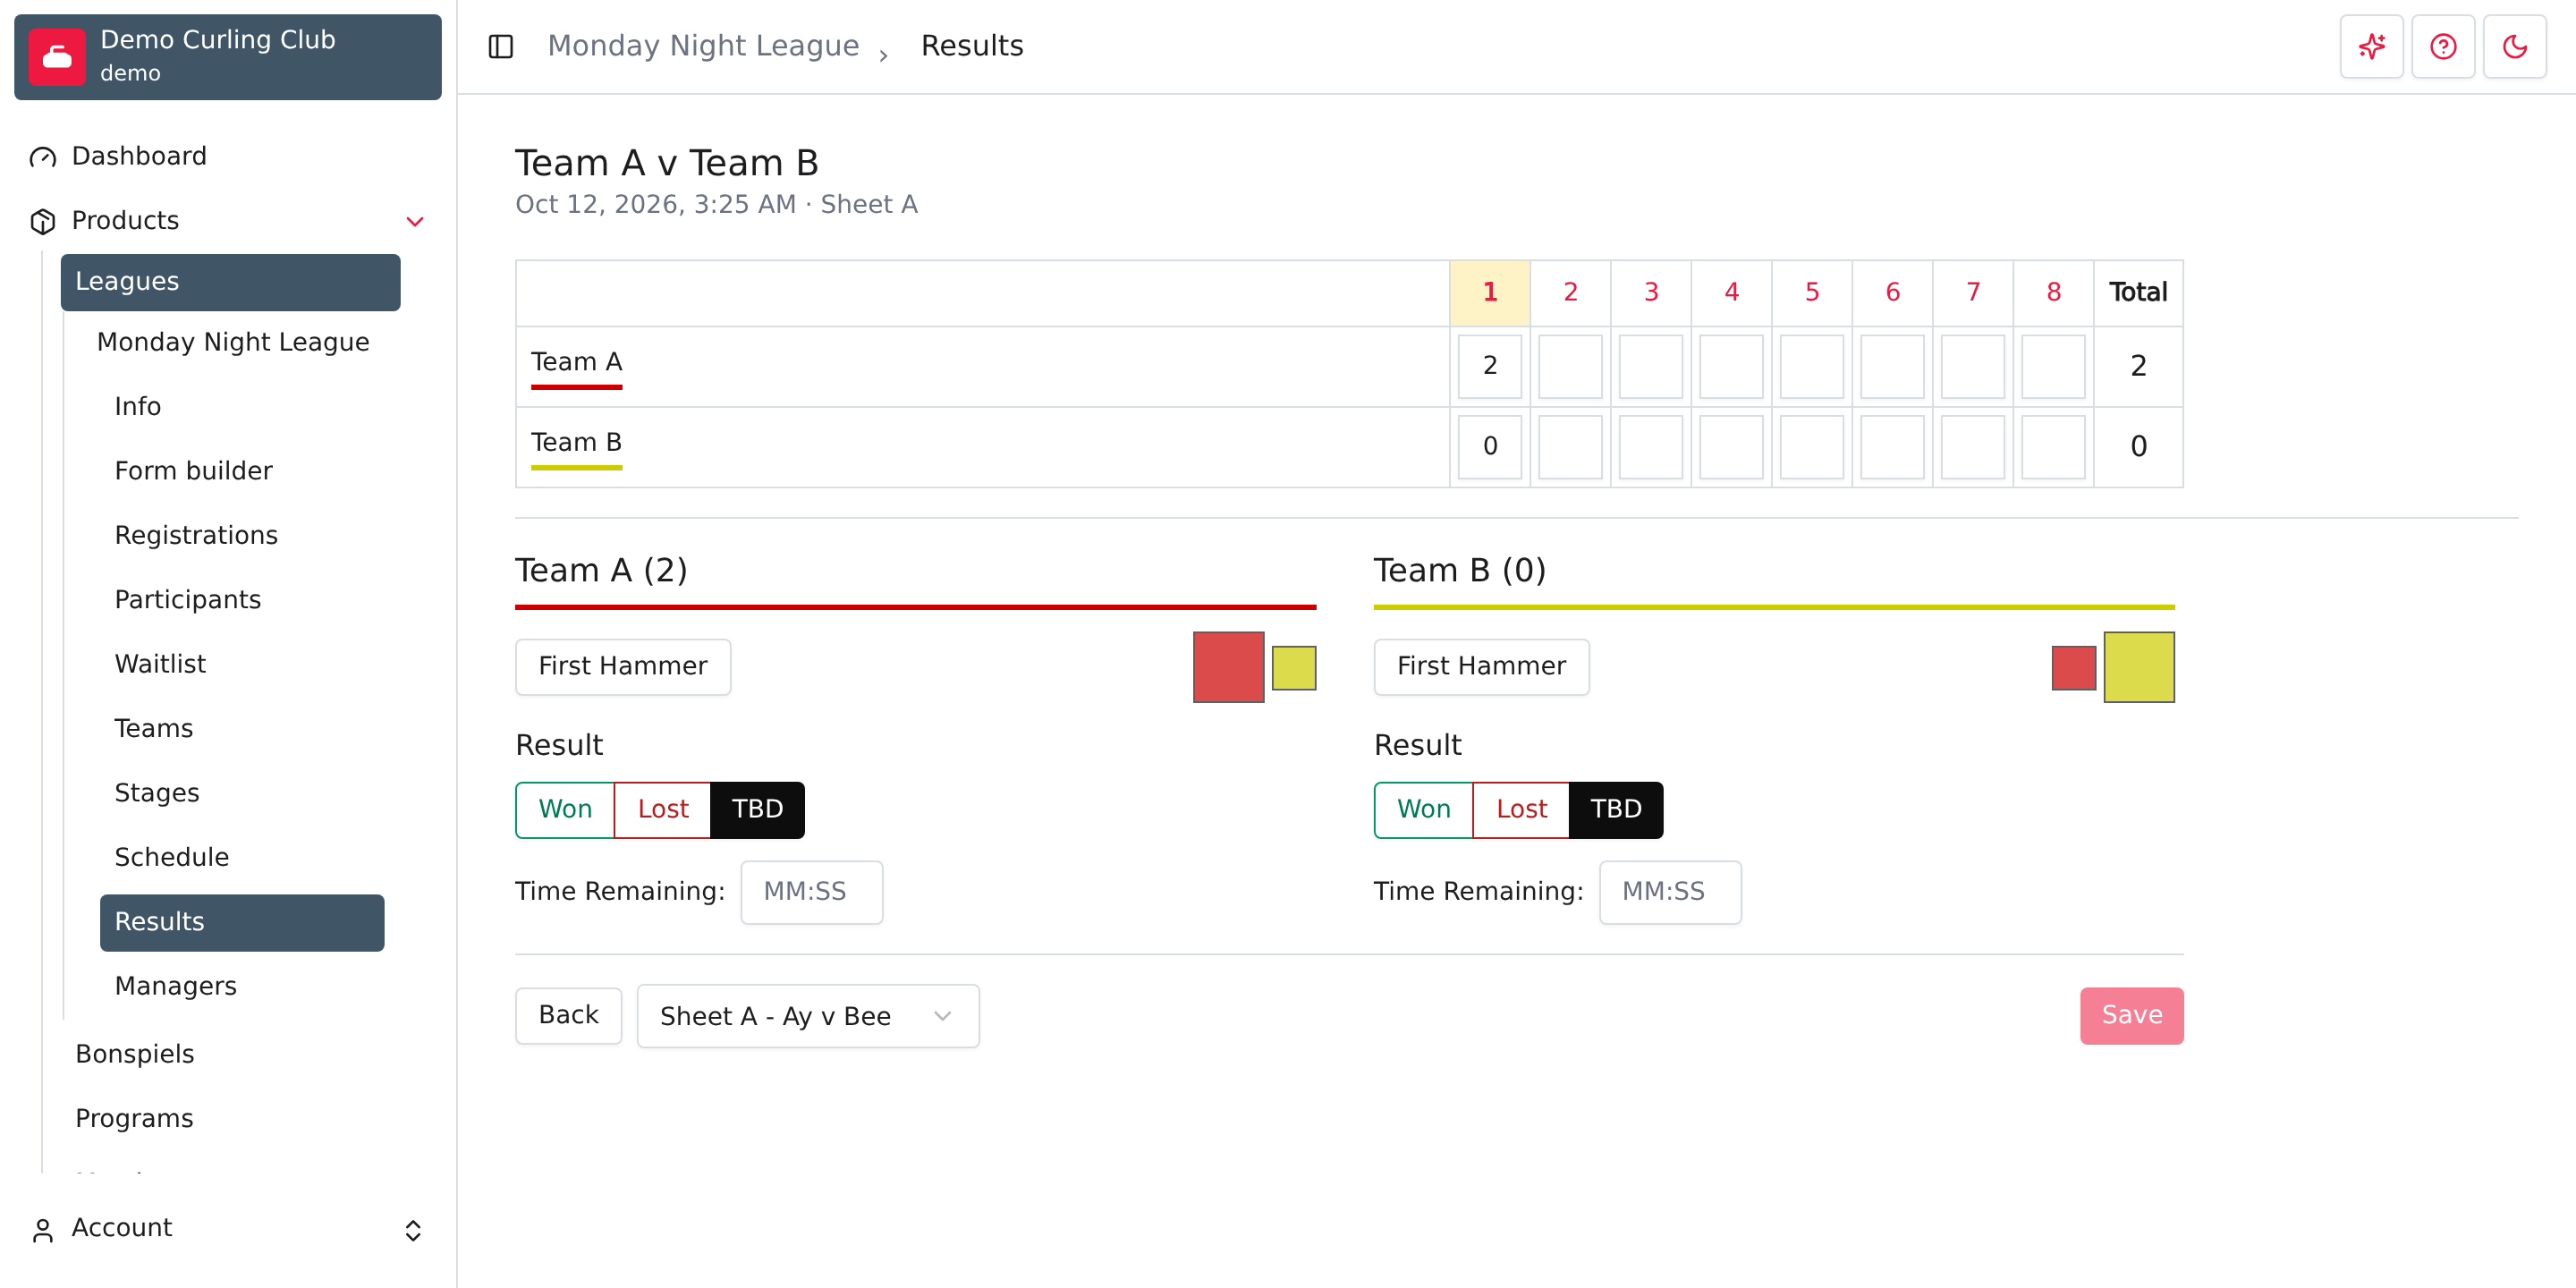Expand the Account menu chevrons
This screenshot has height=1288, width=2576.
413,1230
